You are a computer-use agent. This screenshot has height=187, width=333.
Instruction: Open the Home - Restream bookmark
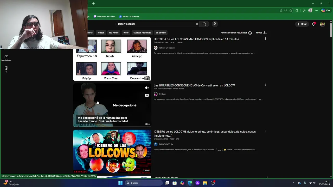[x=129, y=17]
